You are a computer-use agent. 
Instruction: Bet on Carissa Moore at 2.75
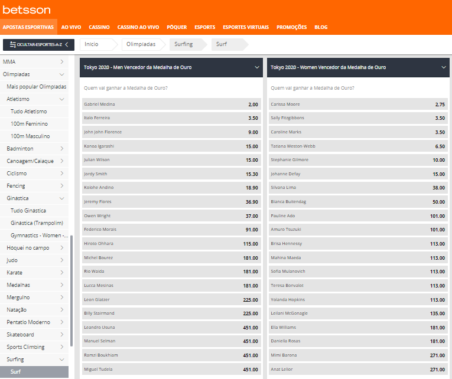pos(358,104)
